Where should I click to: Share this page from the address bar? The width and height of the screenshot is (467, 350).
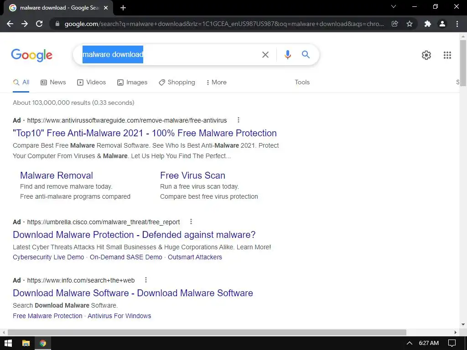click(394, 24)
